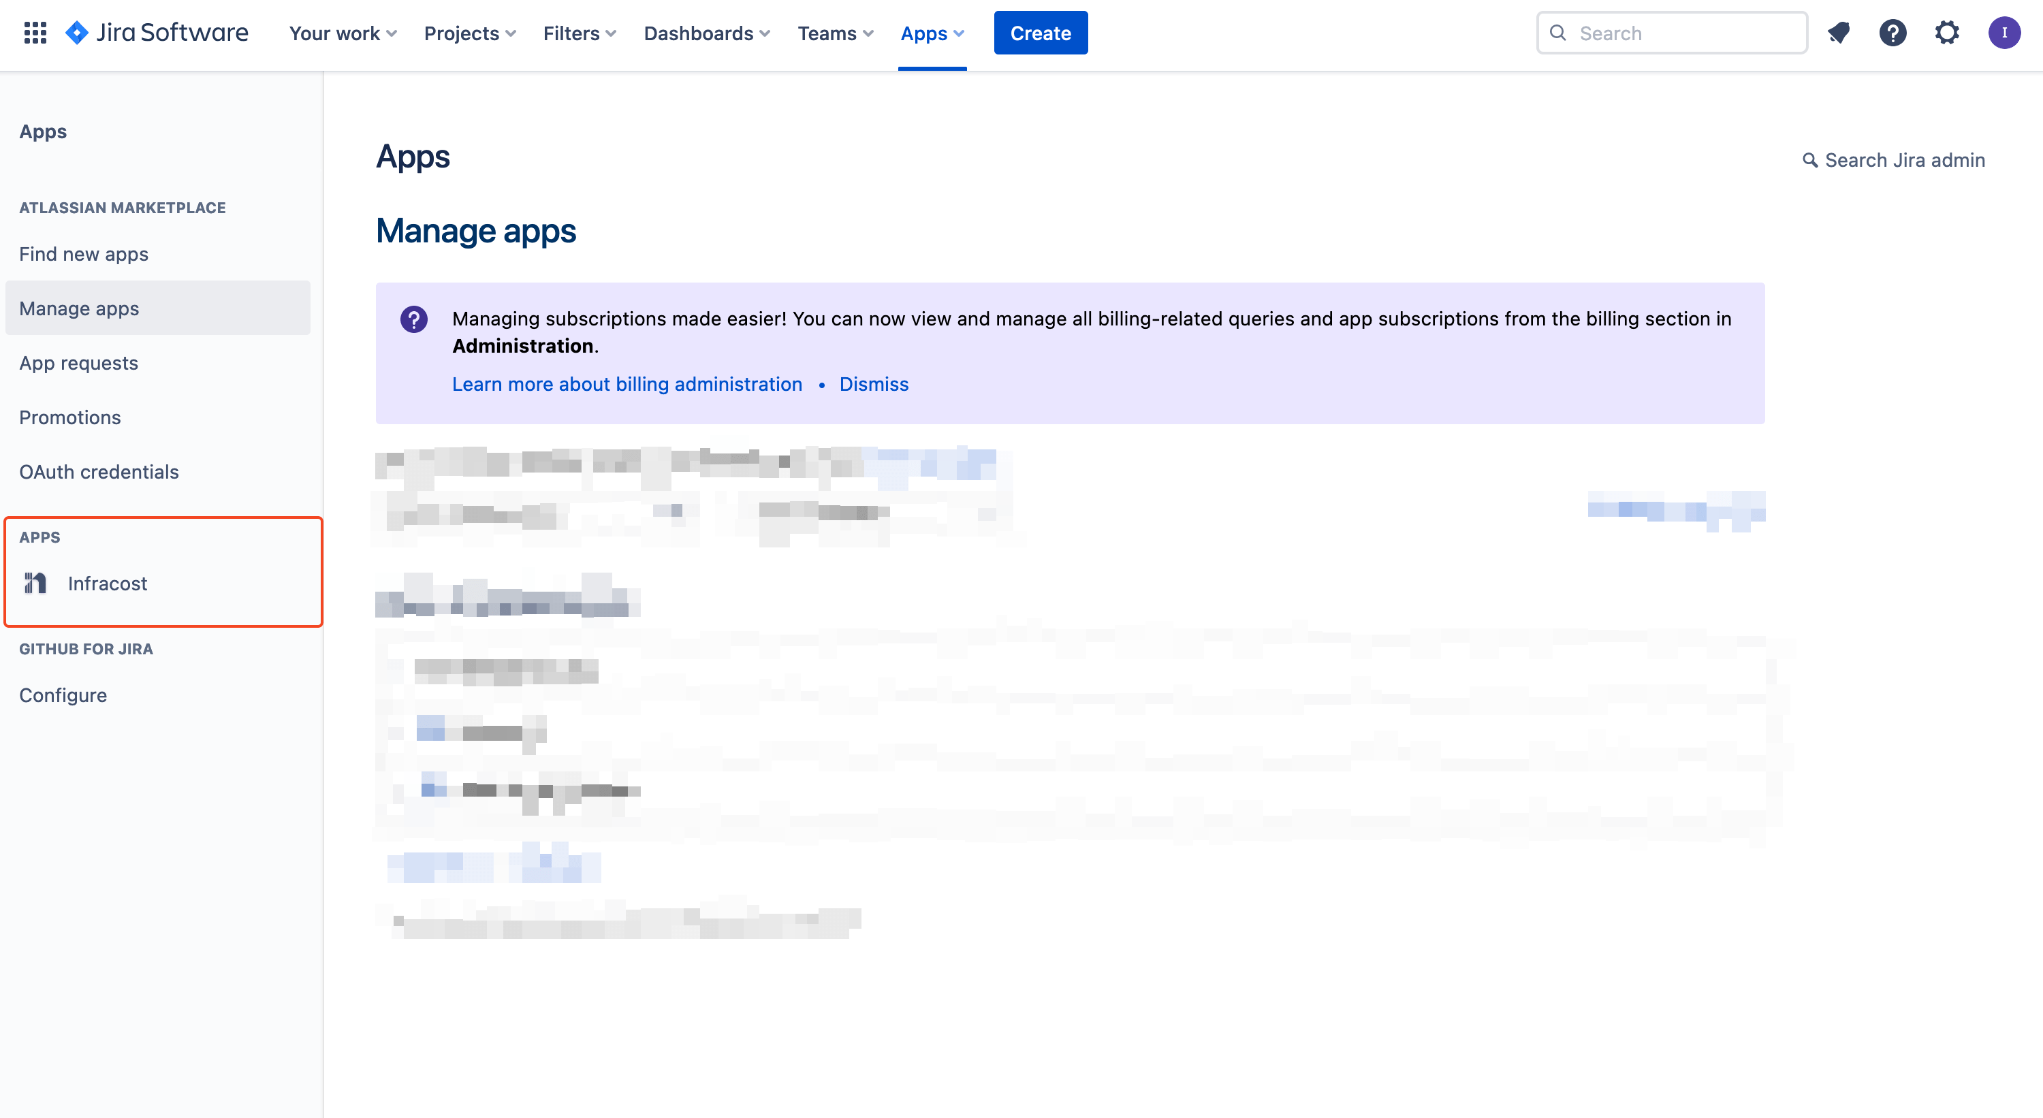Open the notifications bell icon

point(1839,33)
